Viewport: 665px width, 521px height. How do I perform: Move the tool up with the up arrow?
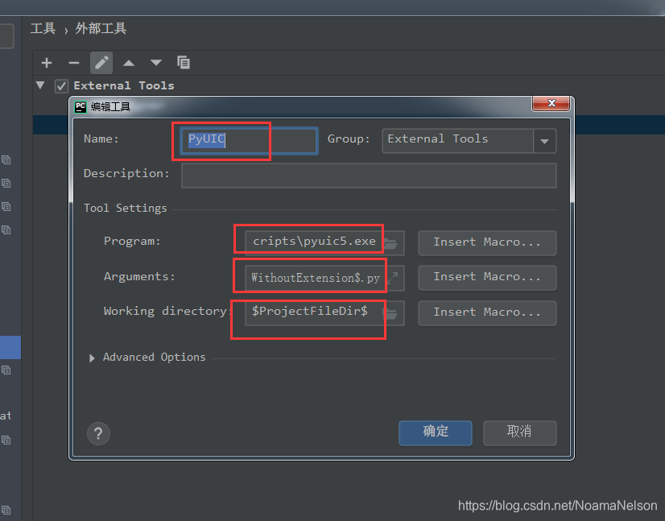point(129,63)
